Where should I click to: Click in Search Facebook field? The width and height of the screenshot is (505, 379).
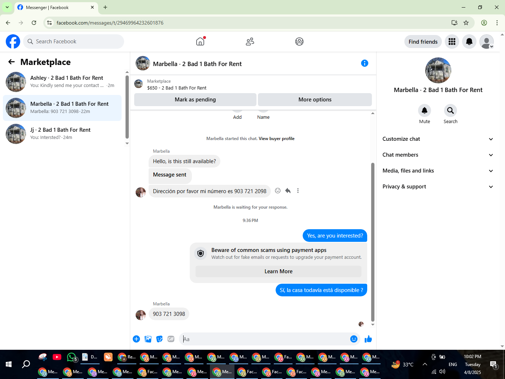tap(74, 42)
